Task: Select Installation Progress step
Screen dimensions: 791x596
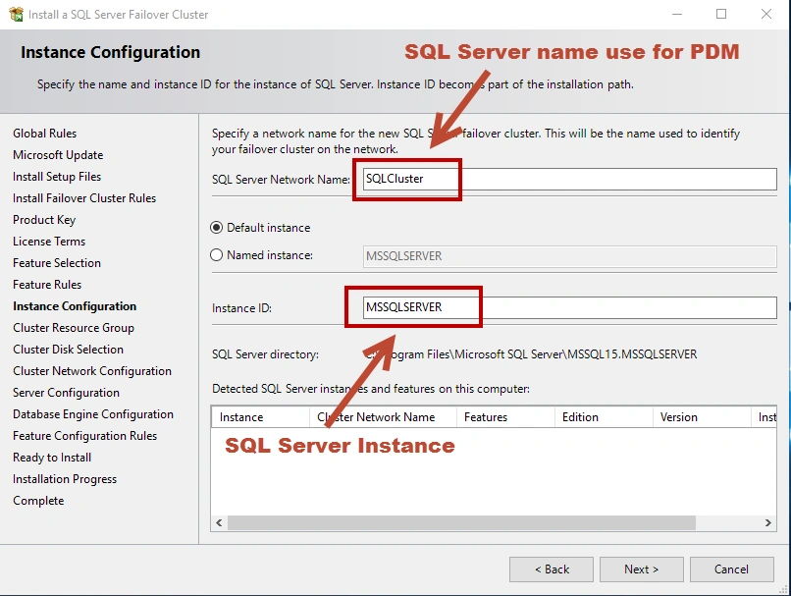Action: [65, 479]
